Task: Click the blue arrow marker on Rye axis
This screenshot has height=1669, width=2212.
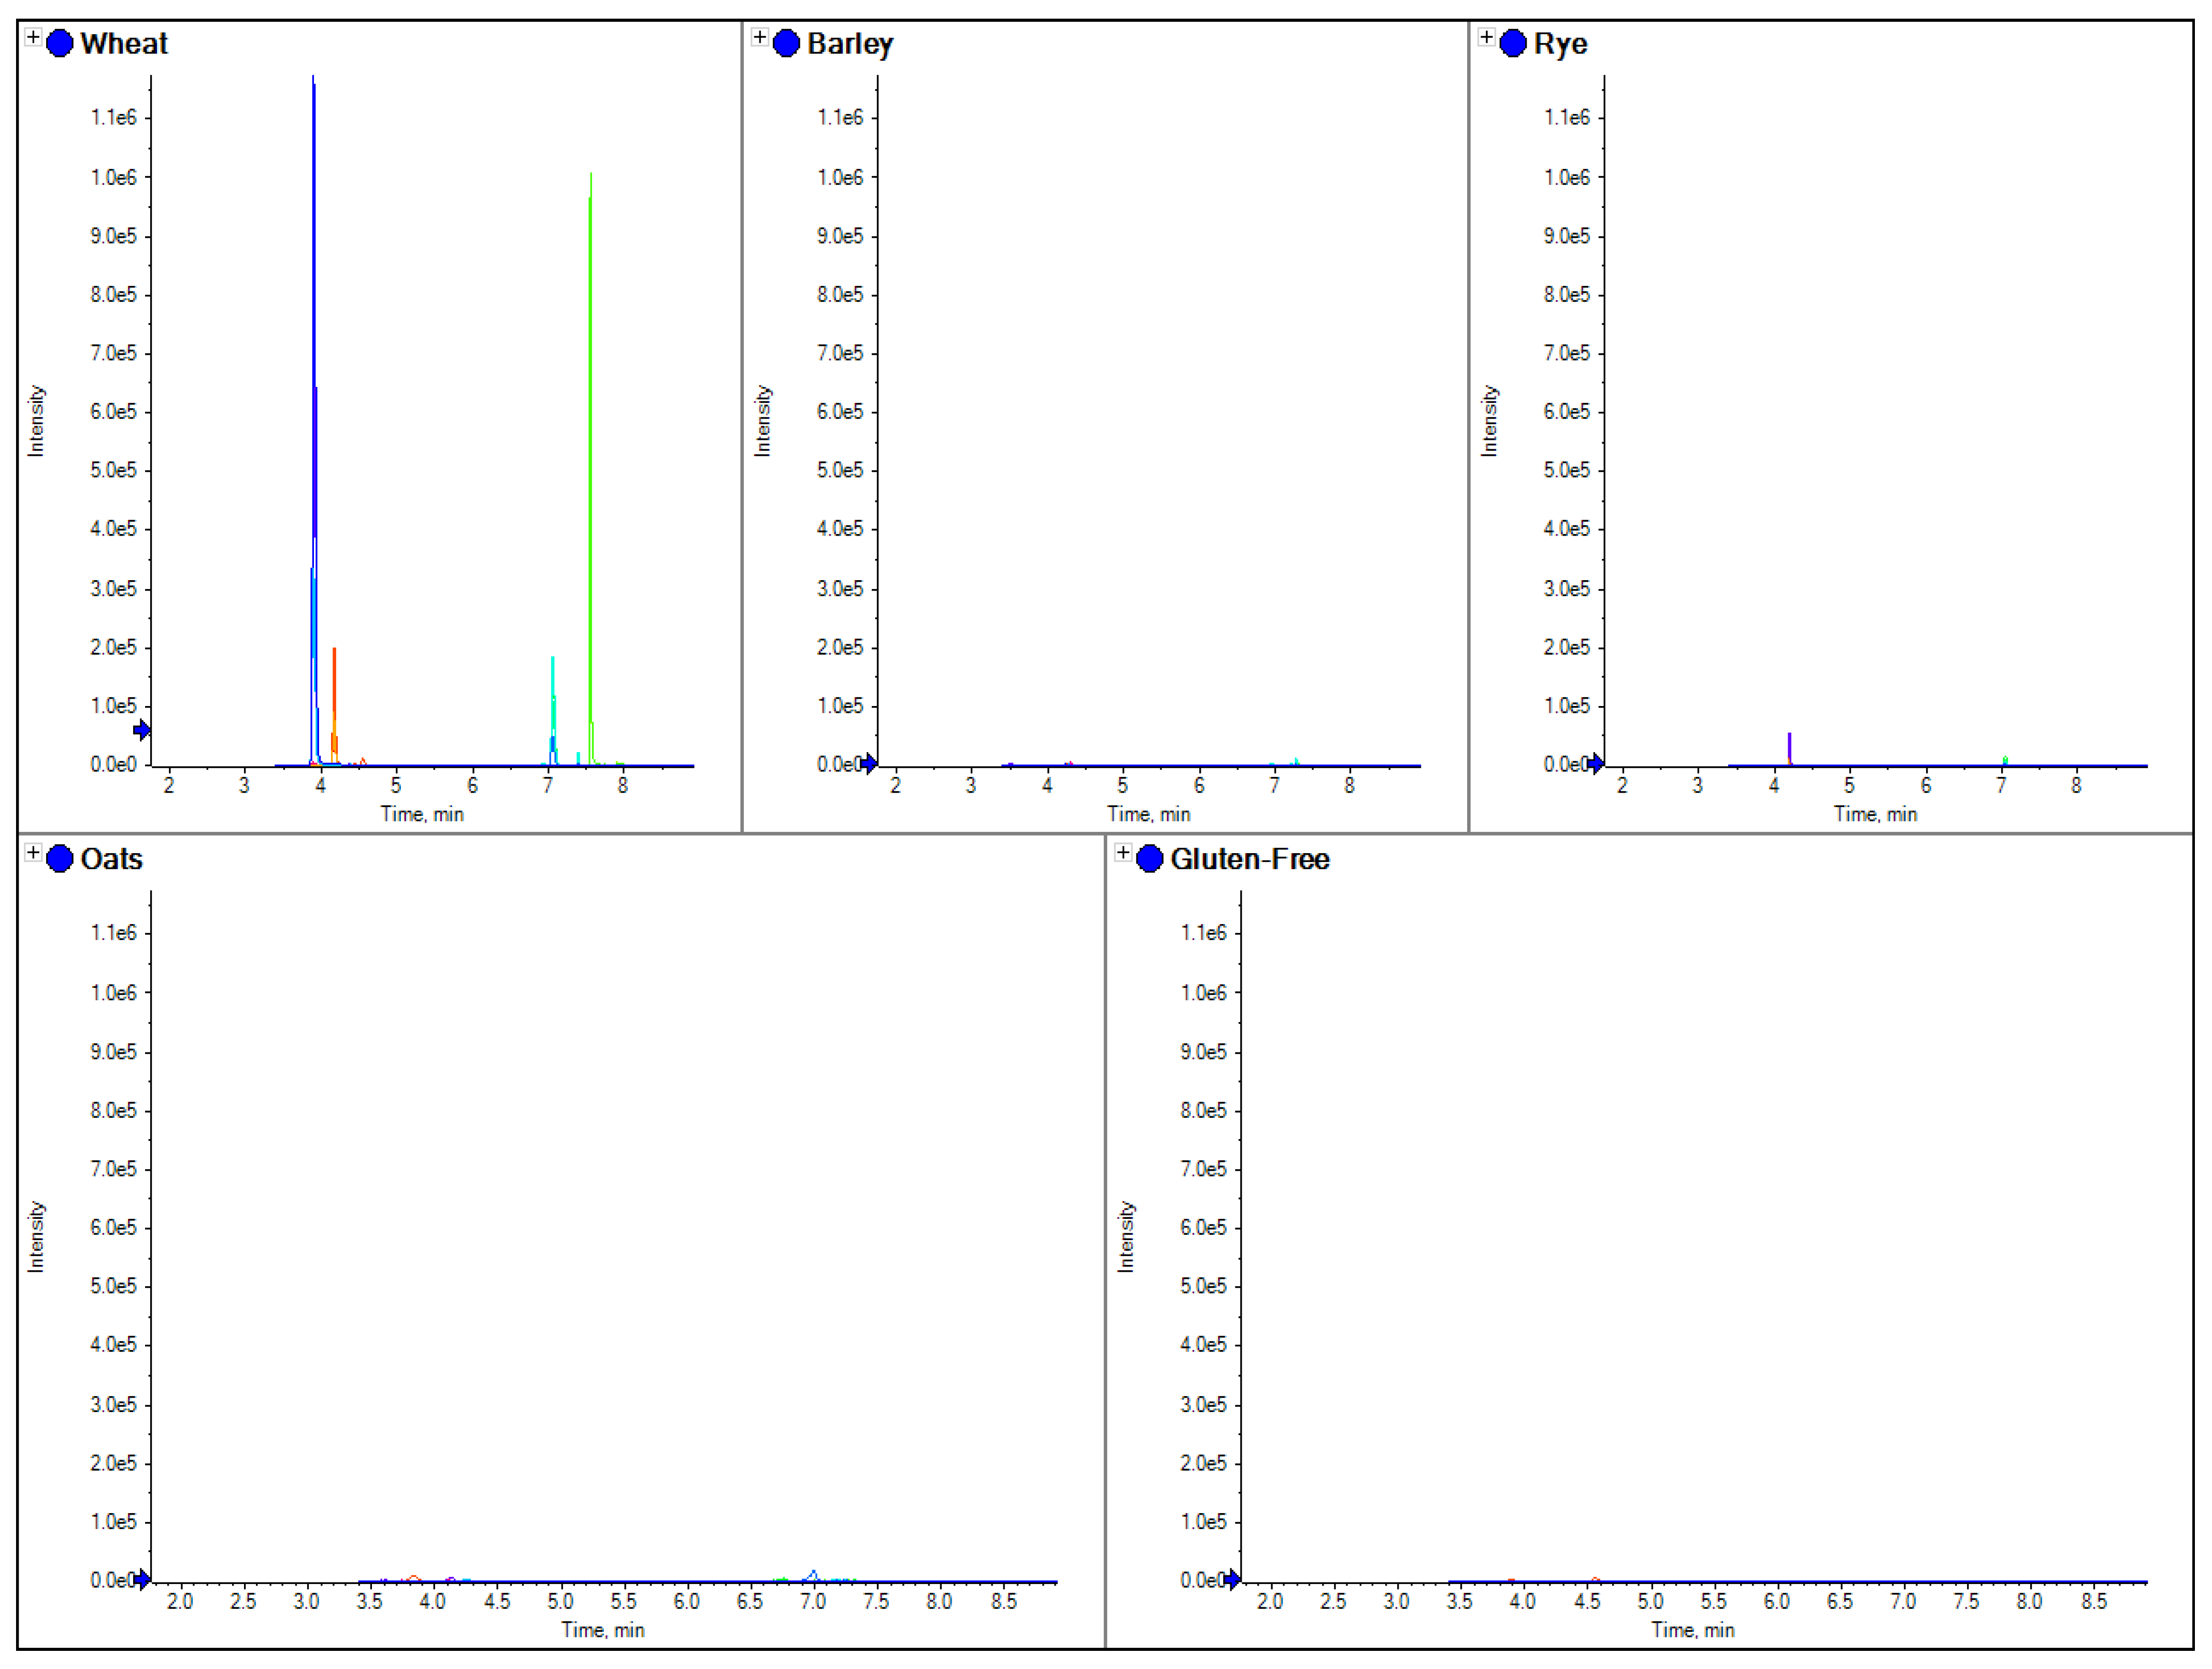Action: point(1596,764)
